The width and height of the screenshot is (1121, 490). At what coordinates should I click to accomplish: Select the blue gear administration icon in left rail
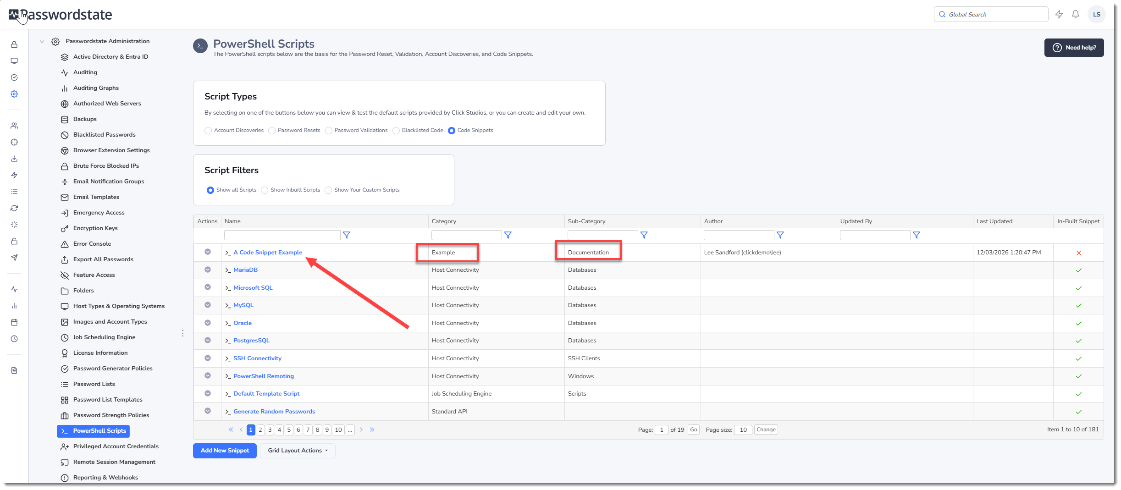(14, 94)
